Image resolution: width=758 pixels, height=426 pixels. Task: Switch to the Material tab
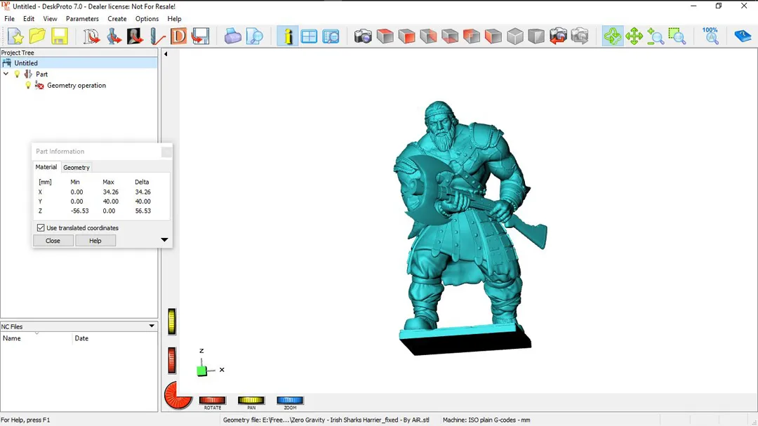click(46, 167)
